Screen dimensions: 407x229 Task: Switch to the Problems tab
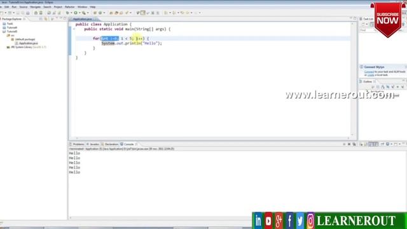77,144
